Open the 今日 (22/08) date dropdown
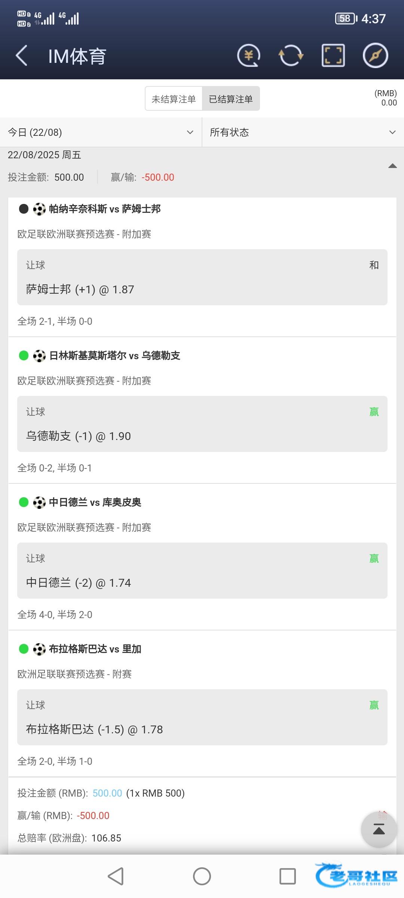404x898 pixels. pos(101,132)
